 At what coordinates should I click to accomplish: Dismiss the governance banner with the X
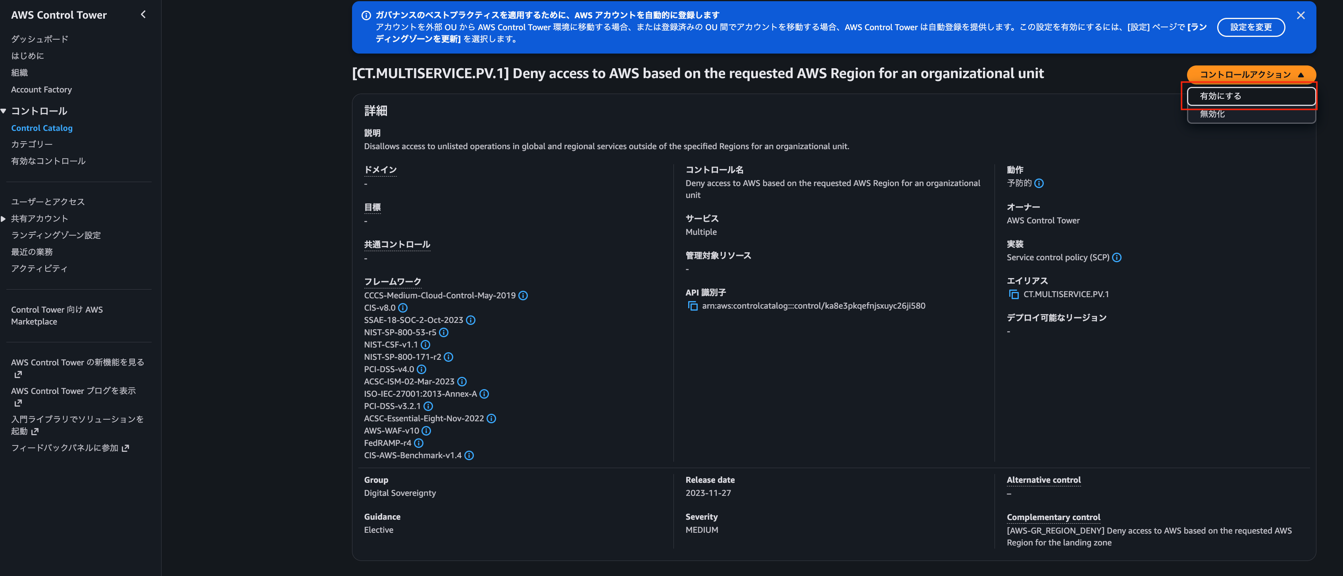(1300, 15)
